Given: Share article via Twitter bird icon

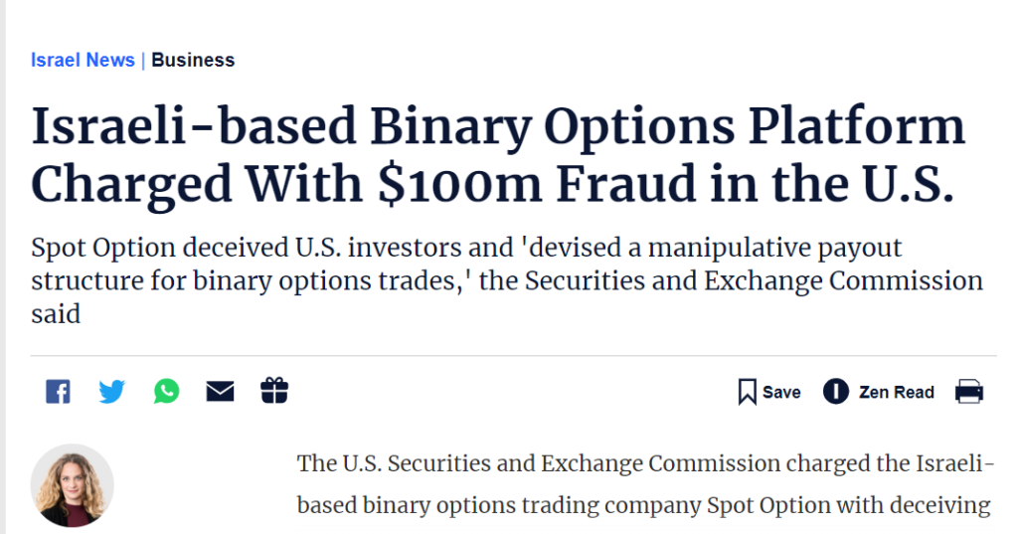Looking at the screenshot, I should coord(111,392).
